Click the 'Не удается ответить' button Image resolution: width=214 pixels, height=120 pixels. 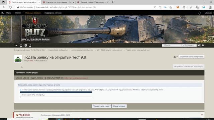189,66
